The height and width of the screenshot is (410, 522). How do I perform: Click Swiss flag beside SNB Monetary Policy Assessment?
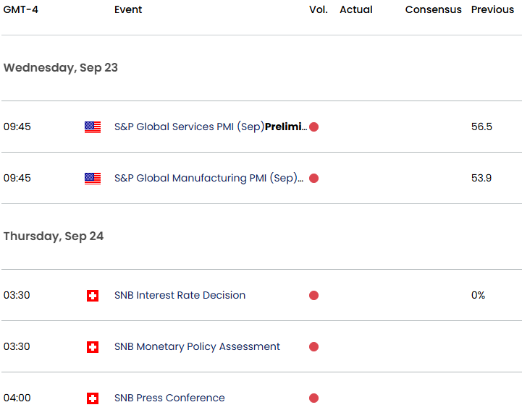click(93, 347)
